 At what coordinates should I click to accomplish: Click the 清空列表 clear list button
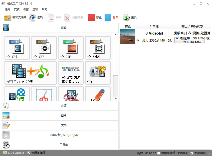click(x=74, y=17)
